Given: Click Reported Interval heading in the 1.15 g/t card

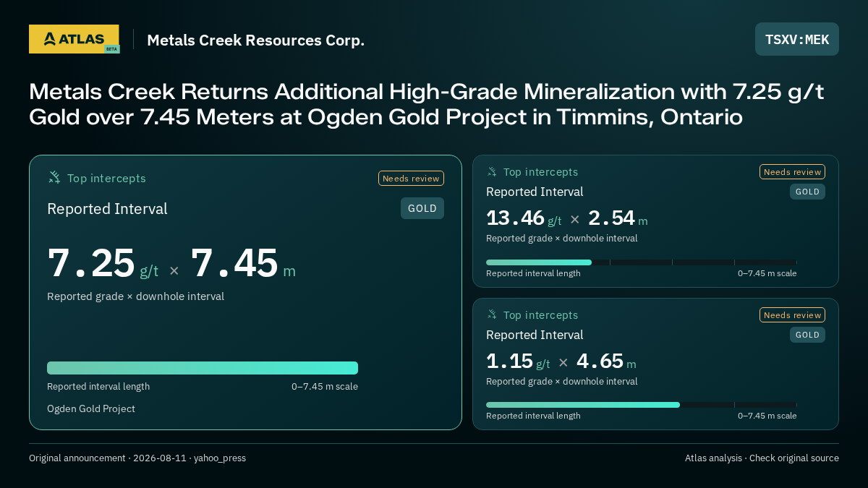Looking at the screenshot, I should (x=535, y=335).
